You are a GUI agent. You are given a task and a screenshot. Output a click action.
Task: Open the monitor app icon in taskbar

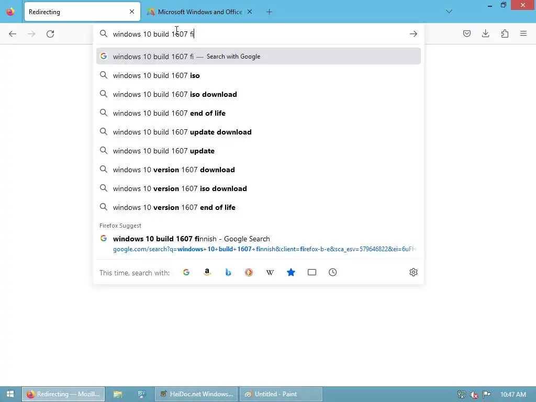[x=141, y=394]
